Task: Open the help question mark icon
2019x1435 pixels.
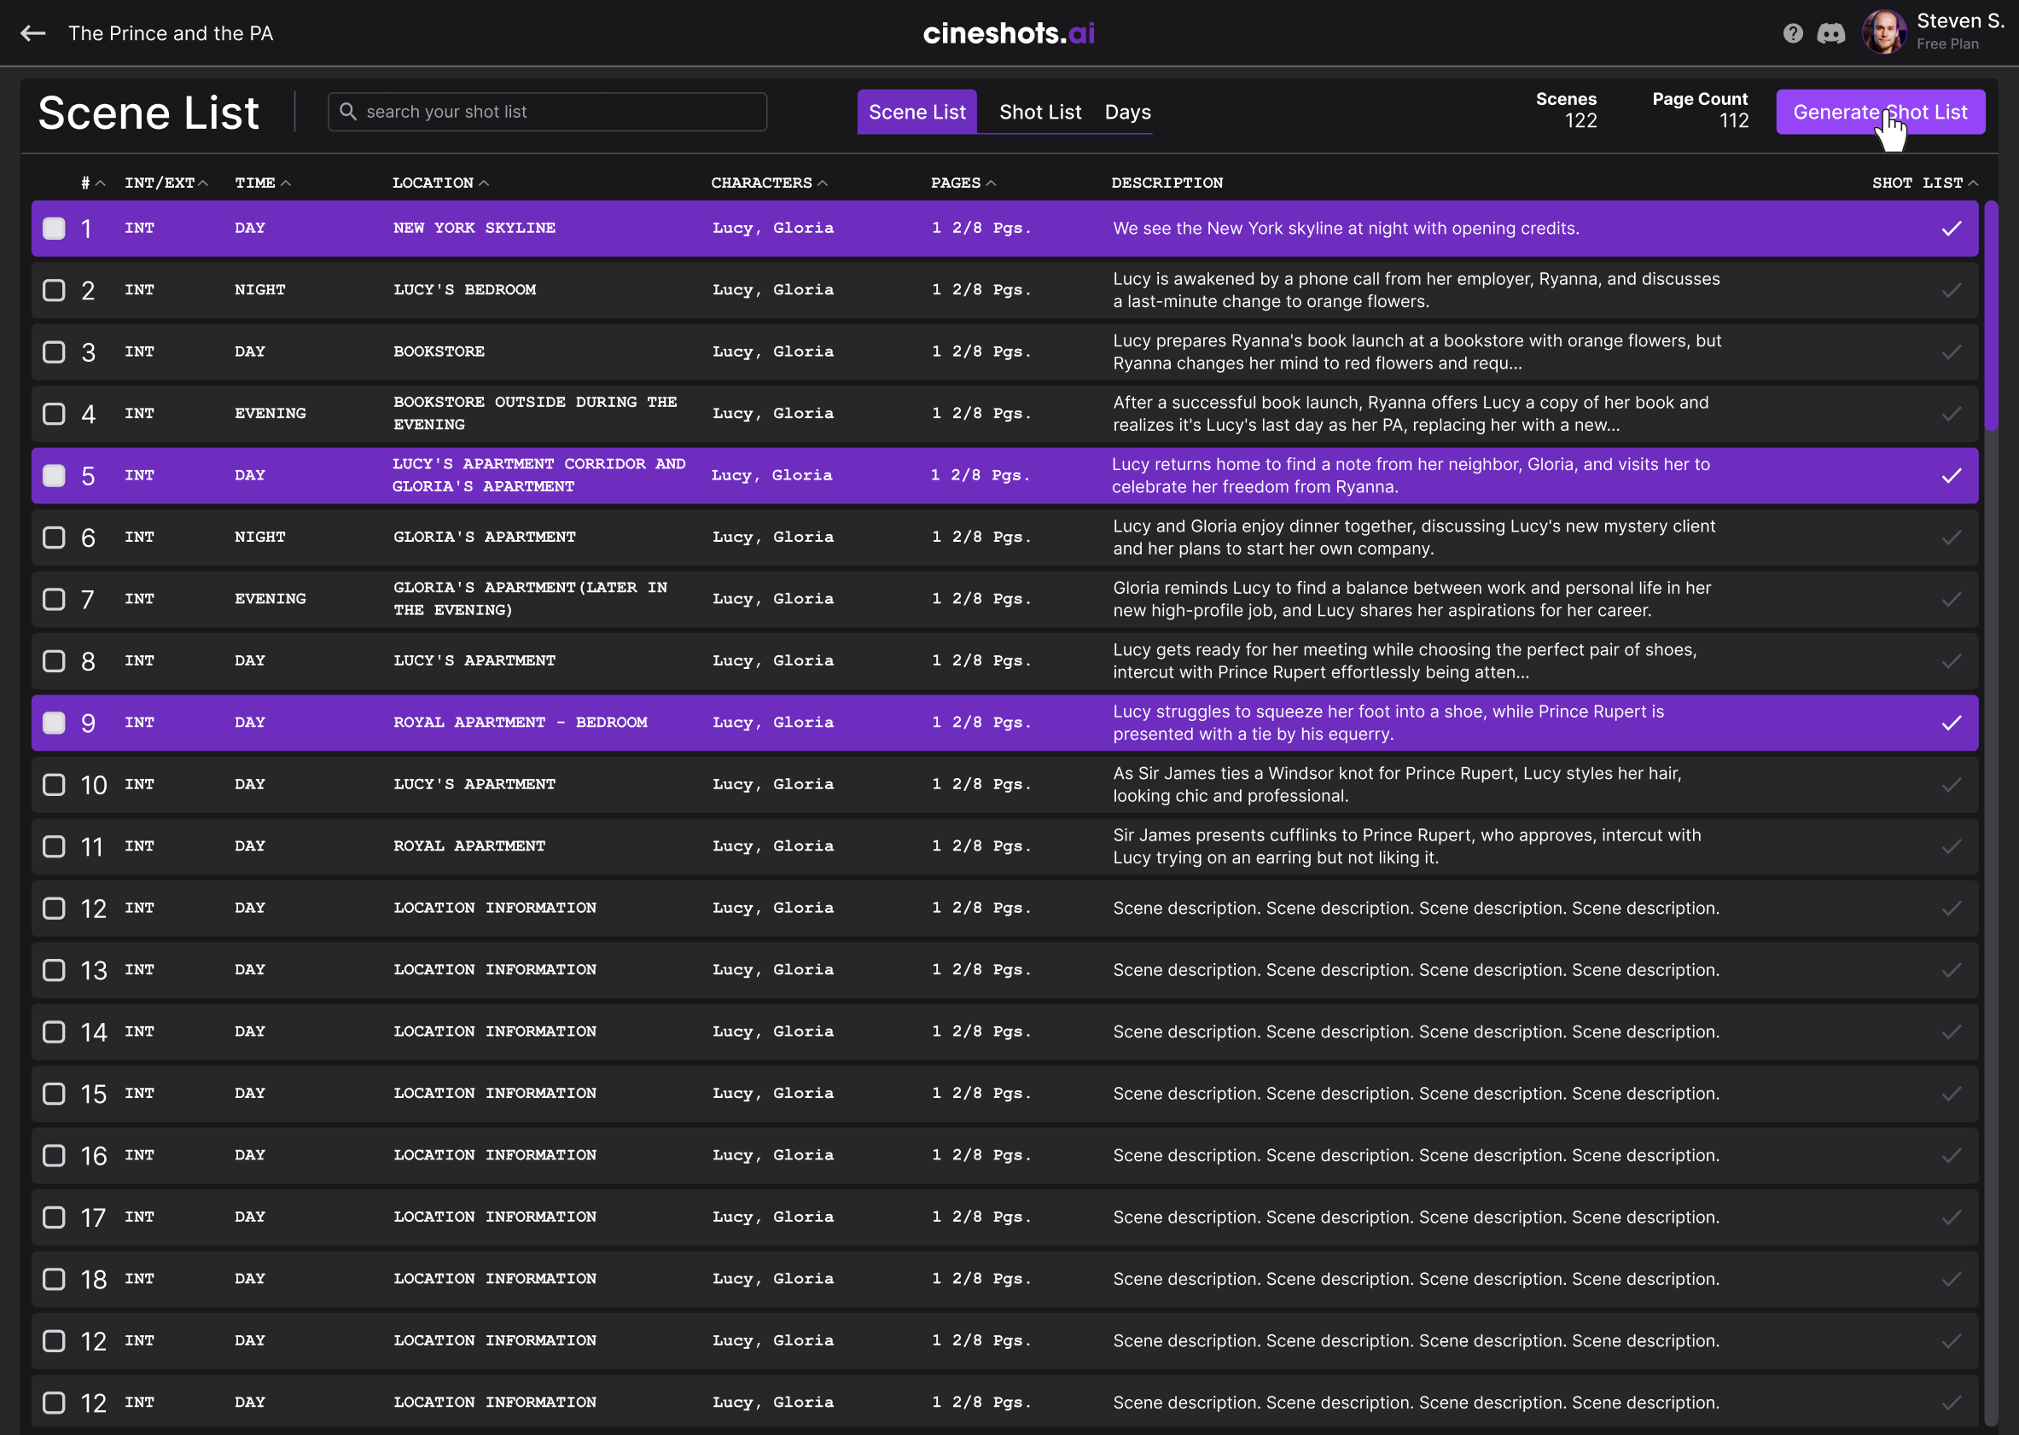Action: [x=1793, y=32]
